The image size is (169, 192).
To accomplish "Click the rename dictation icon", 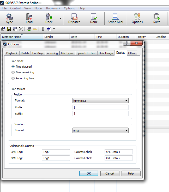I will [x=15, y=29].
